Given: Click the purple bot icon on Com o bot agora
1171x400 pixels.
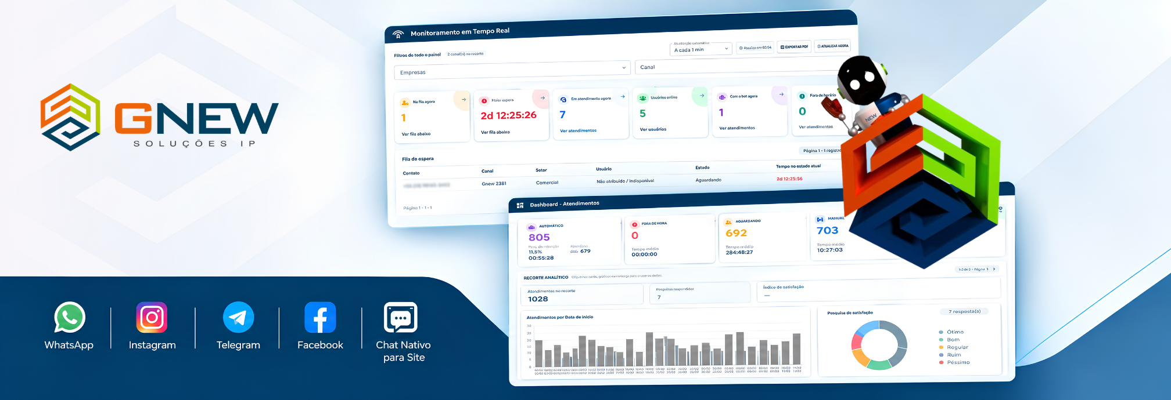Looking at the screenshot, I should pyautogui.click(x=722, y=97).
